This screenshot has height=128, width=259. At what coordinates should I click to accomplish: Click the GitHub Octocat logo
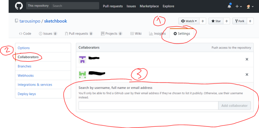(19, 6)
